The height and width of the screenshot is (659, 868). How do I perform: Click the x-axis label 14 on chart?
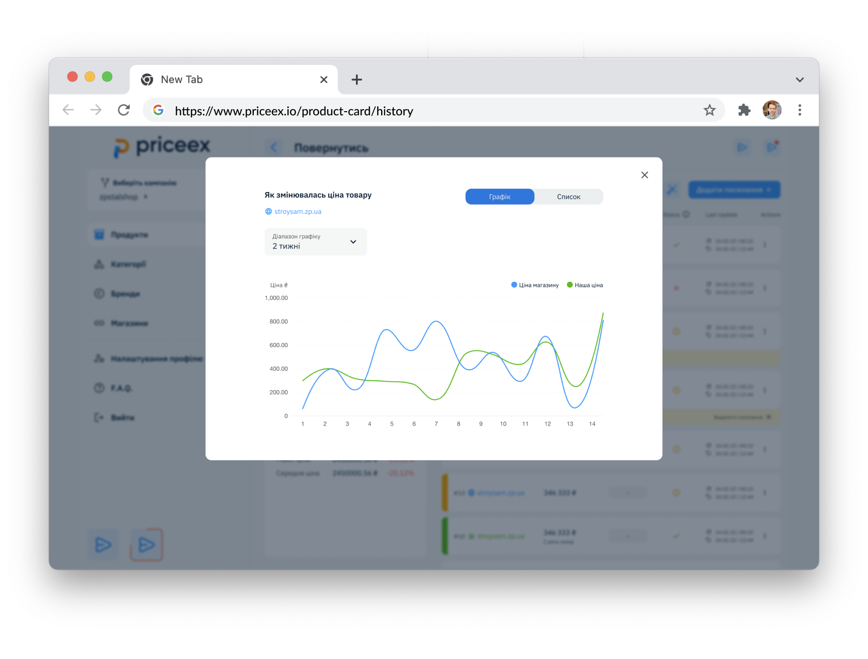click(x=592, y=424)
